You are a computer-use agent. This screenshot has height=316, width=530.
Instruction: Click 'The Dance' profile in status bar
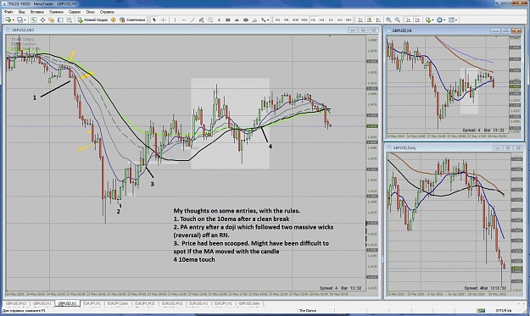click(x=308, y=310)
